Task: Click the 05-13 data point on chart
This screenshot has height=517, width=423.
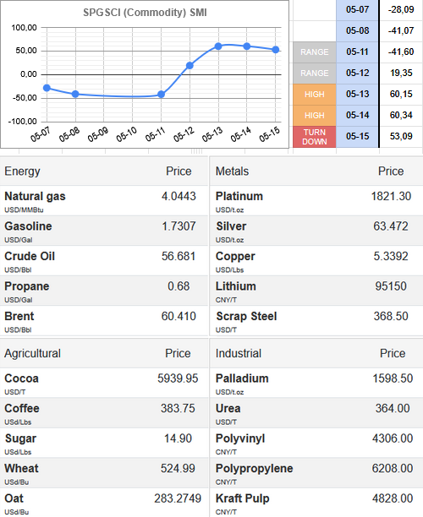Action: (x=218, y=46)
